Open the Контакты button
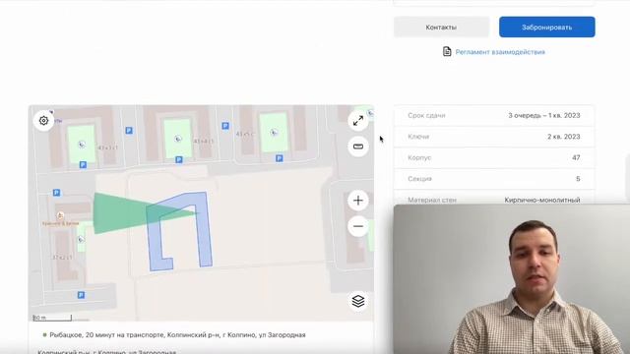The image size is (630, 354). click(441, 27)
